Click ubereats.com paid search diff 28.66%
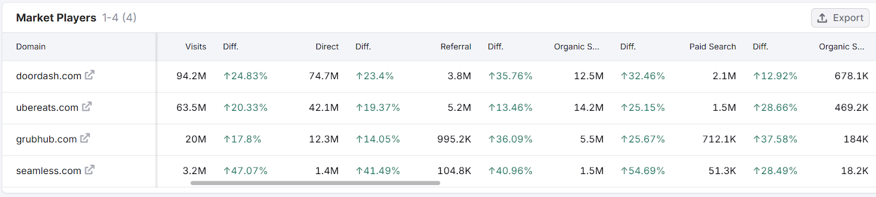 pos(775,108)
